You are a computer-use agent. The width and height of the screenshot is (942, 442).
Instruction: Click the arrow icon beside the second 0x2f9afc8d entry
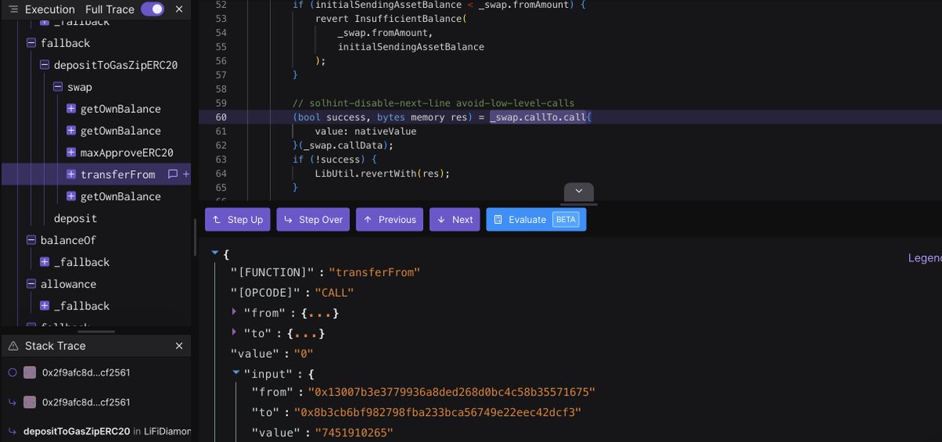pos(12,402)
